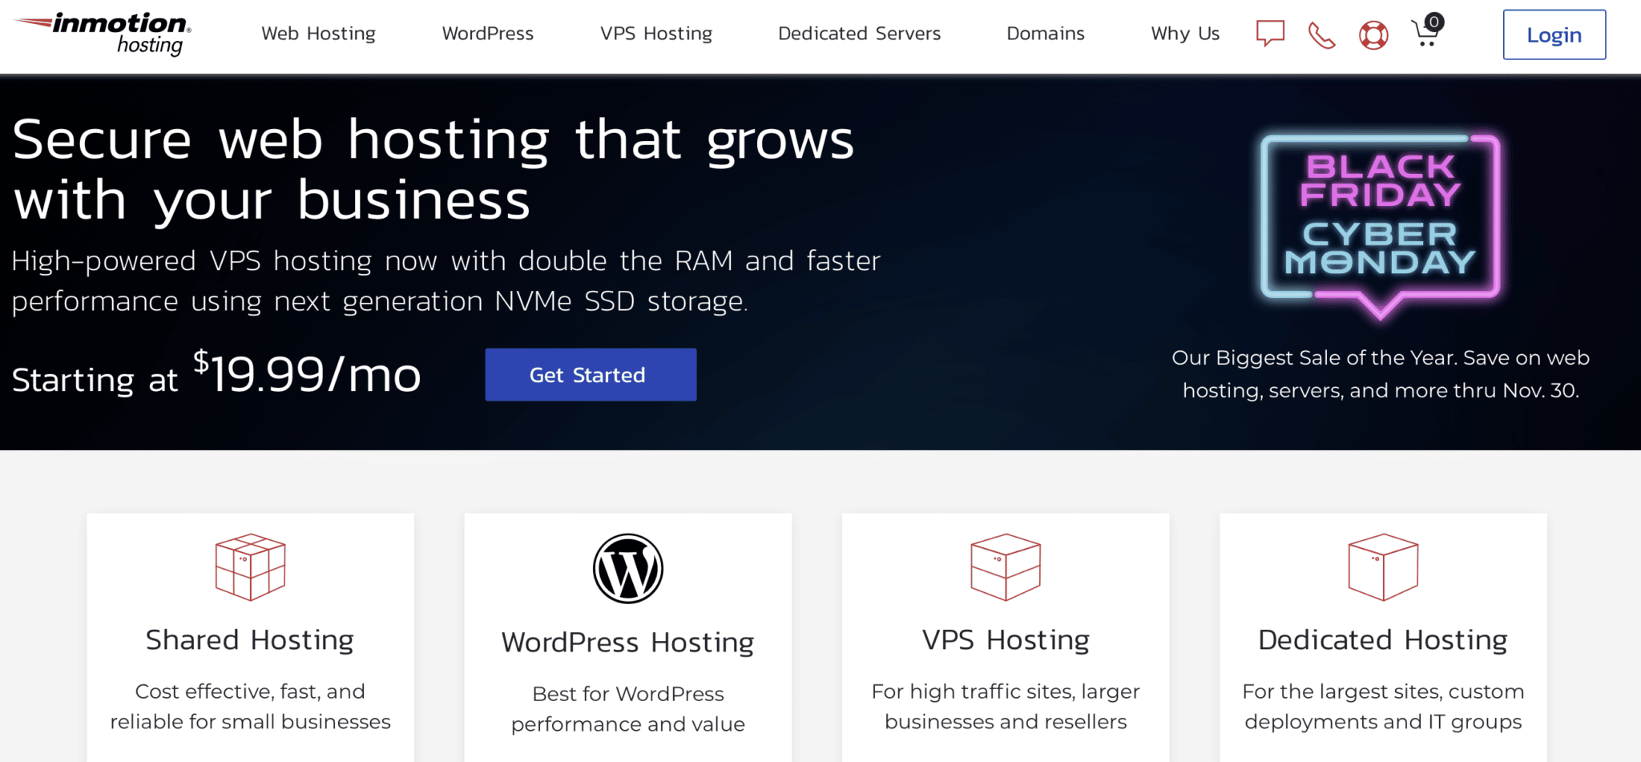
Task: Click the phone contact icon
Action: pyautogui.click(x=1321, y=34)
